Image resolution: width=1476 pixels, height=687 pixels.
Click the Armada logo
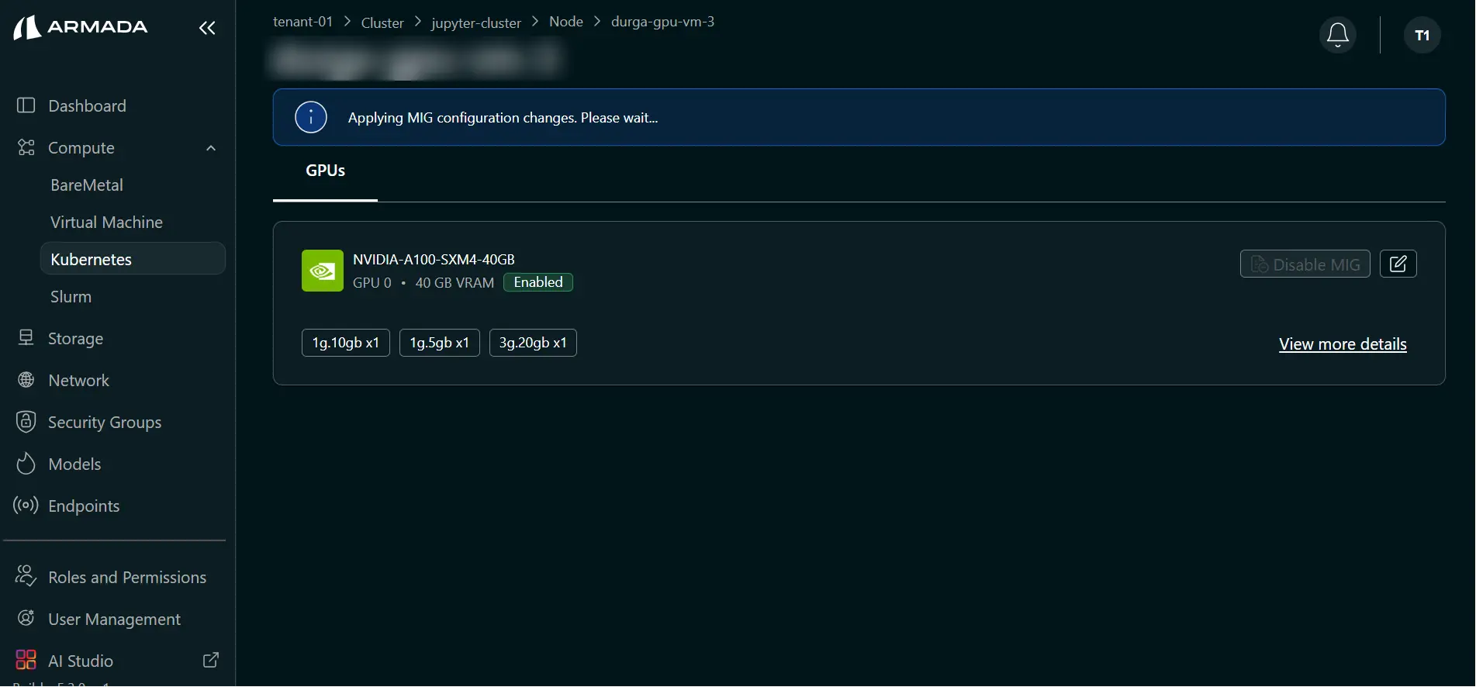coord(81,27)
